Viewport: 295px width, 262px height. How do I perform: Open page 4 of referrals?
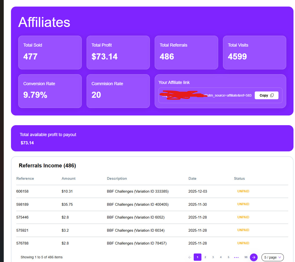tap(221, 257)
